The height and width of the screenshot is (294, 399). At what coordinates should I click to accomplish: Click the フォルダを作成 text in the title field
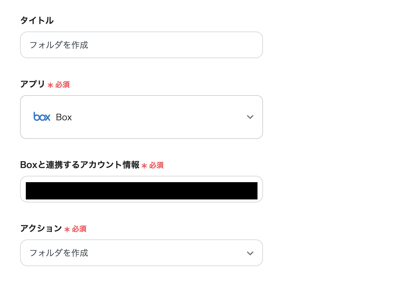pyautogui.click(x=59, y=45)
